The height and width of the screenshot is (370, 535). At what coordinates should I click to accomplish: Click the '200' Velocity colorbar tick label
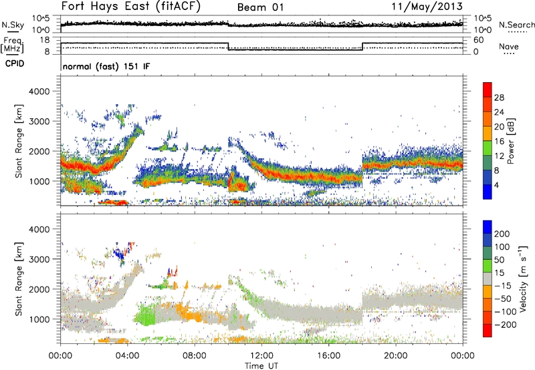coord(502,234)
